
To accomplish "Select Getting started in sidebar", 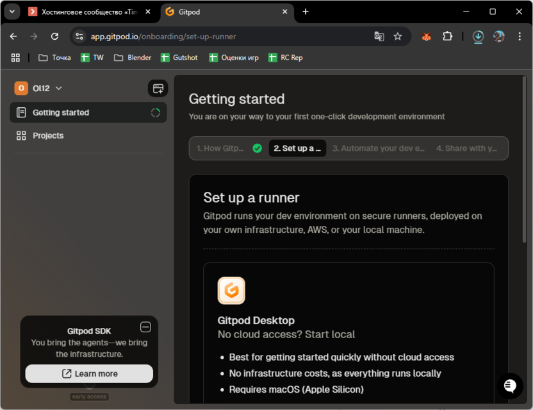I will click(61, 112).
